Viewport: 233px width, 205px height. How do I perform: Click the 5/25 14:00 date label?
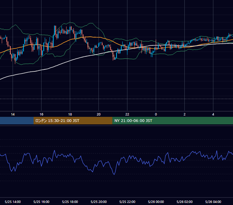[13, 202]
